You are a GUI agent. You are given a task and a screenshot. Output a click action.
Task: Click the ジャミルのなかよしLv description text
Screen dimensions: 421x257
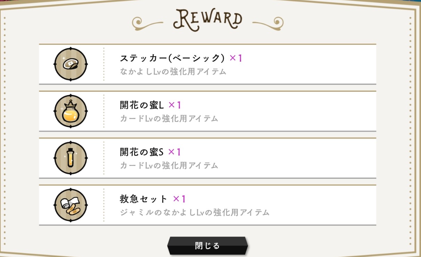click(x=195, y=212)
